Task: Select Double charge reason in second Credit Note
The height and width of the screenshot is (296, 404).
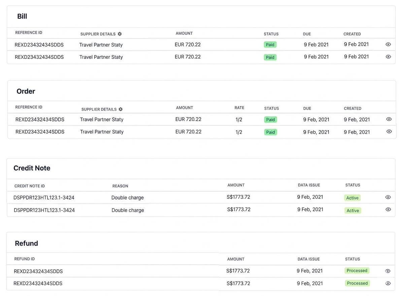Action: [x=128, y=210]
